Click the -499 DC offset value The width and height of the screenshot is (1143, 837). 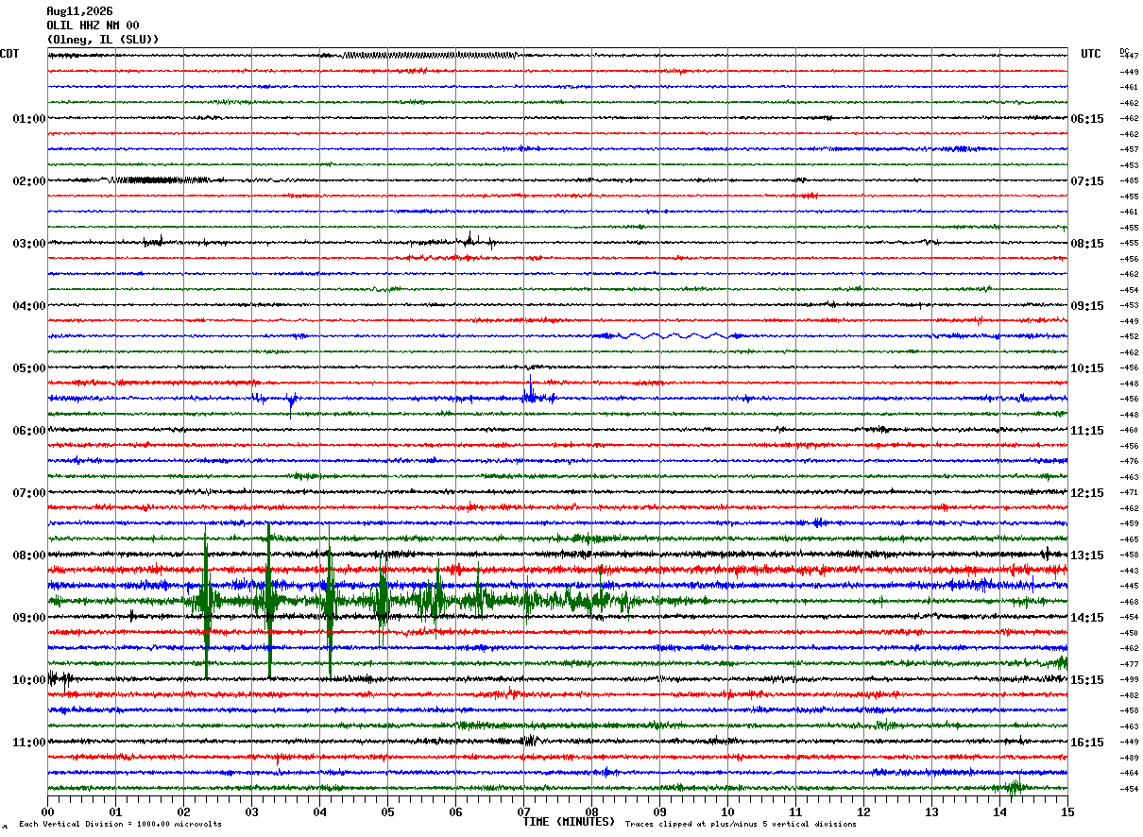[x=1129, y=679]
